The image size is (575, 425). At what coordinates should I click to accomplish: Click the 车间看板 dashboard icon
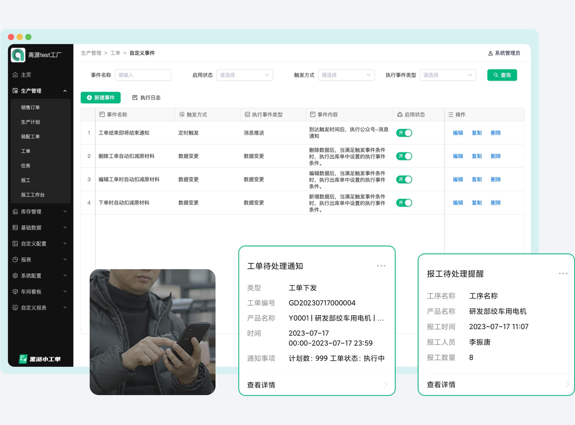15,291
